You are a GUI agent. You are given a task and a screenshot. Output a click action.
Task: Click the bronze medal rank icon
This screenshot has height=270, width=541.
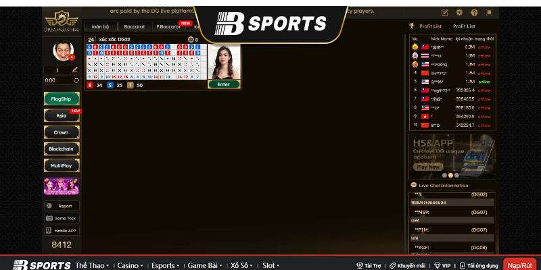[x=415, y=64]
